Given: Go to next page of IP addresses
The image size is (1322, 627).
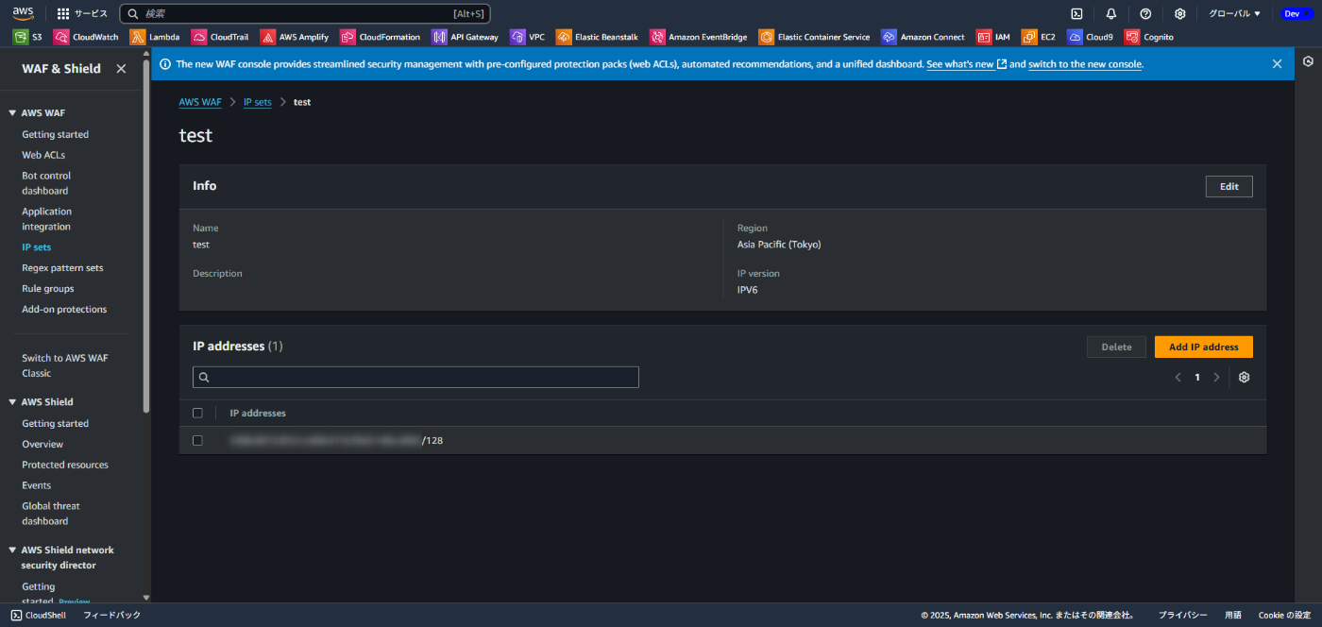Looking at the screenshot, I should (1216, 378).
